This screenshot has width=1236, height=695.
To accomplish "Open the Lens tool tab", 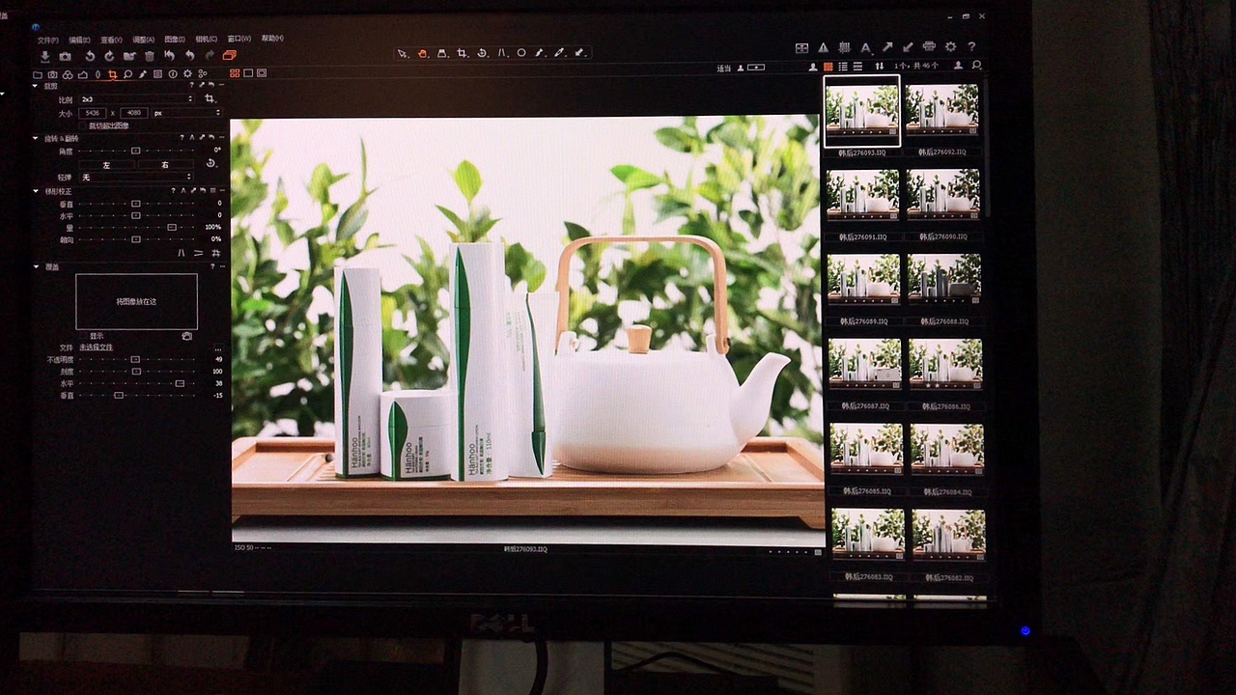I will [98, 74].
